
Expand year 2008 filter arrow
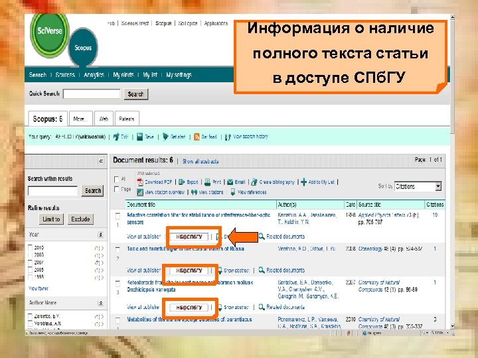[x=102, y=255]
